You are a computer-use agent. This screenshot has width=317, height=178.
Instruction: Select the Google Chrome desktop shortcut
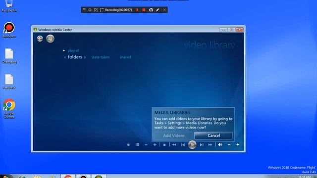click(9, 108)
